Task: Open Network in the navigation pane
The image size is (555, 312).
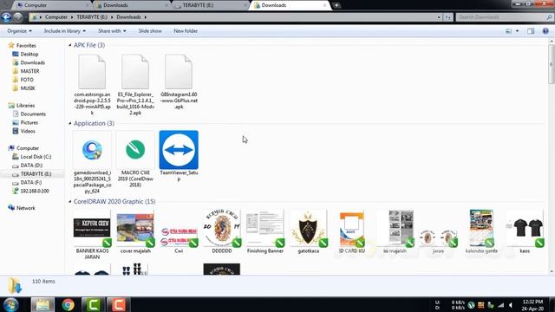Action: point(25,208)
